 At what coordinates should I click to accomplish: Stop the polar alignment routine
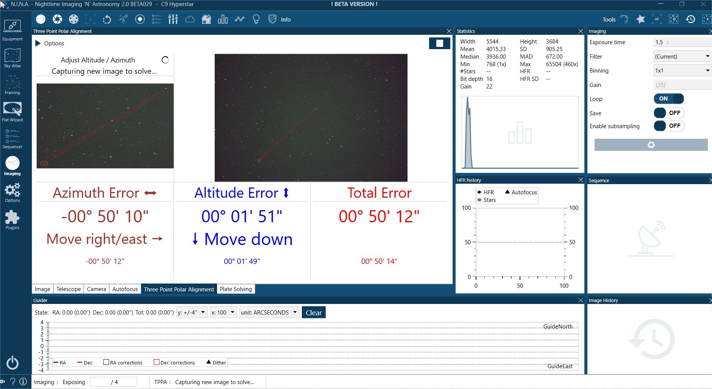pyautogui.click(x=439, y=43)
